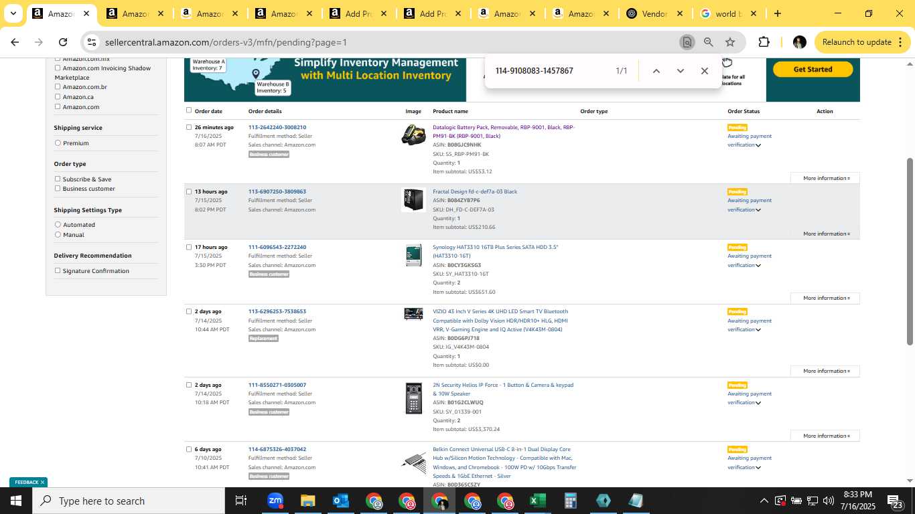Open Windows Start menu
This screenshot has height=514, width=915.
point(16,501)
